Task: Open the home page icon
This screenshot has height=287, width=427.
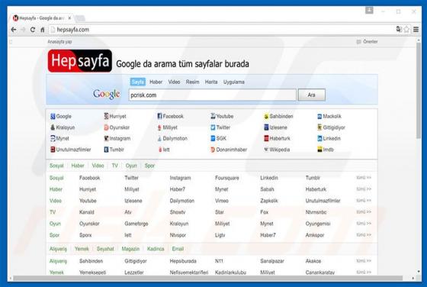Action: pyautogui.click(x=43, y=30)
